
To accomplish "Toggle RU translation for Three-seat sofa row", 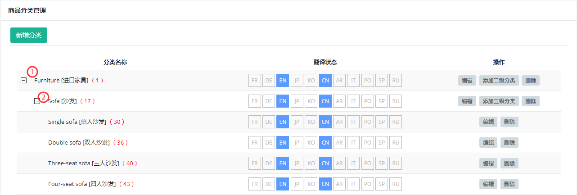I will point(396,163).
